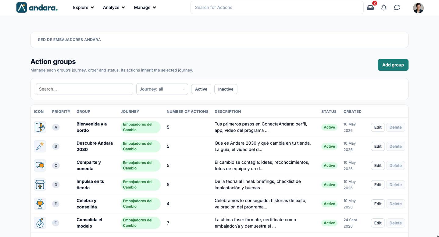Focus the Search for Actions field
Viewport: 439px width, 237px height.
[x=277, y=7]
